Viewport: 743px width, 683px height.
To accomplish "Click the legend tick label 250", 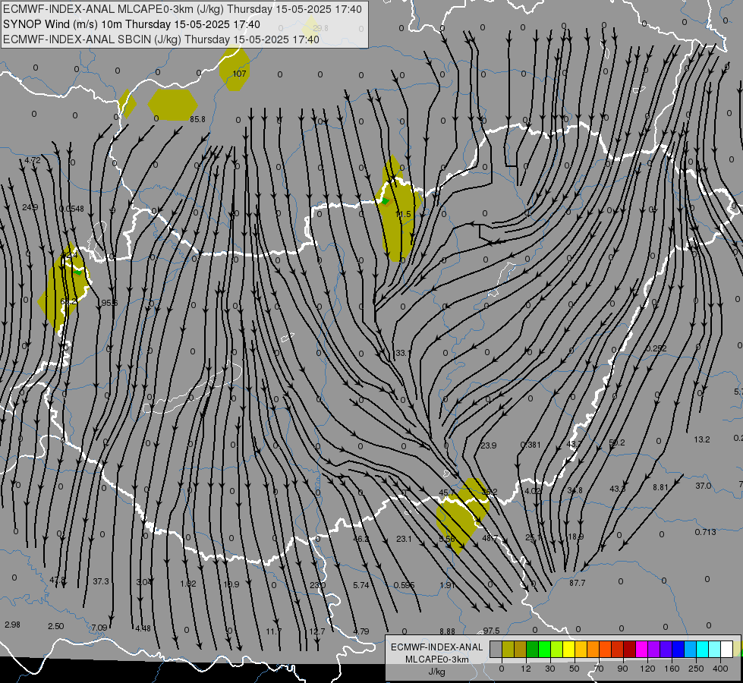I will 696,669.
